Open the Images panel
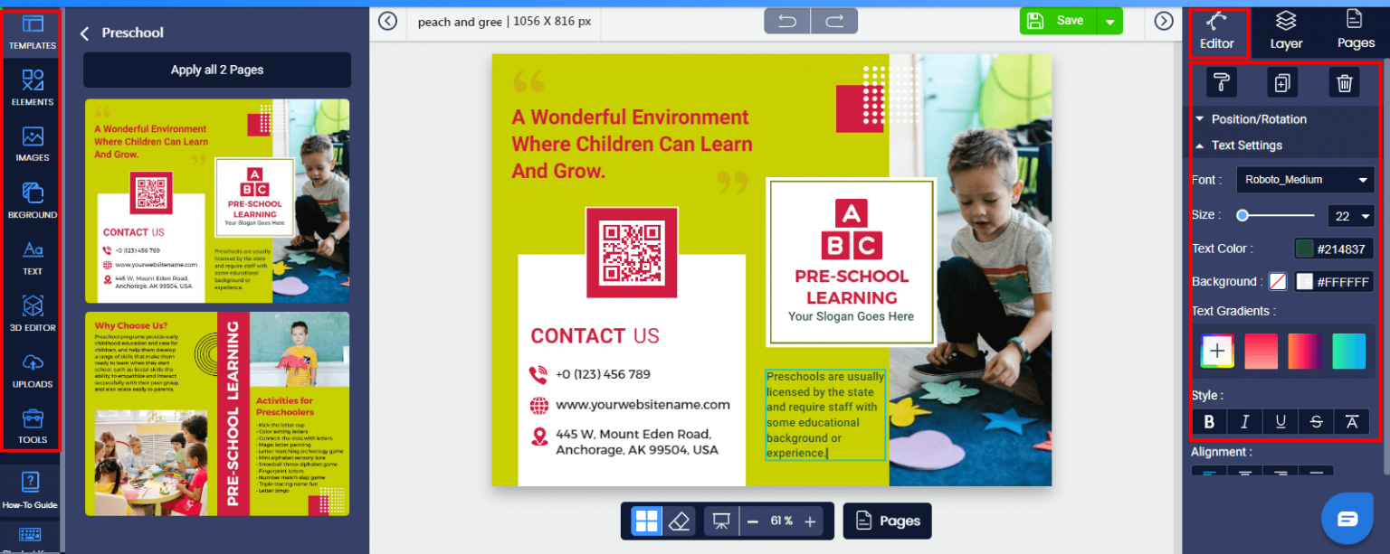The height and width of the screenshot is (554, 1390). 31,143
